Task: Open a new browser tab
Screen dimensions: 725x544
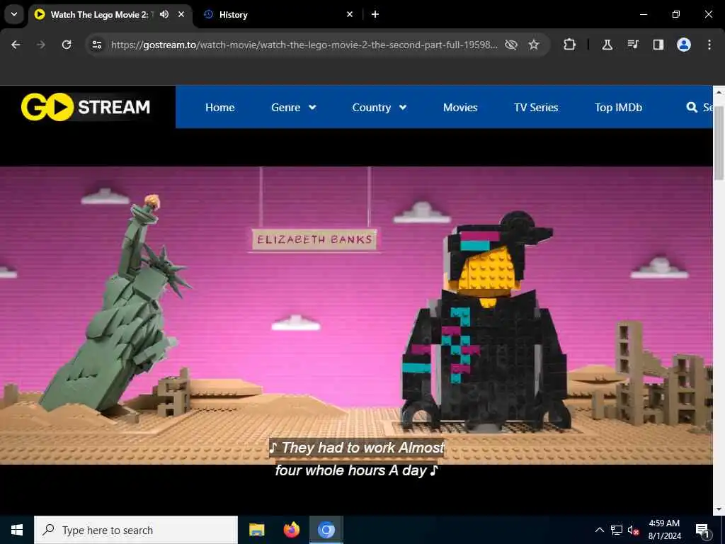Action: pyautogui.click(x=375, y=14)
